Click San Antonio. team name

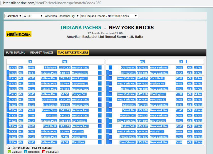point(79,121)
